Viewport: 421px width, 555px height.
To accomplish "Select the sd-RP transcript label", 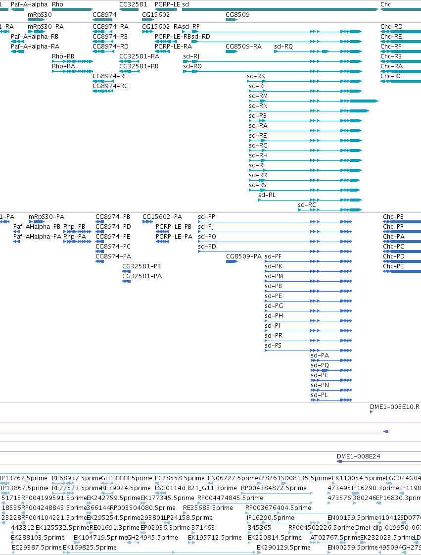I will (191, 27).
